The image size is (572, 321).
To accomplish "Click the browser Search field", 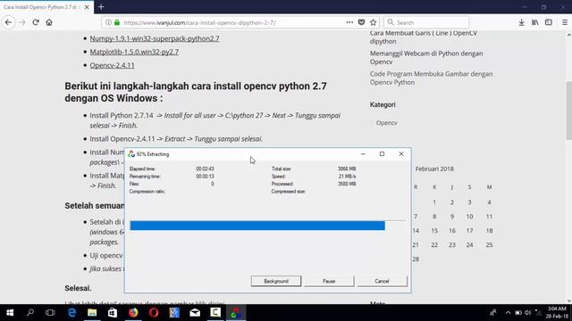I will (x=427, y=22).
